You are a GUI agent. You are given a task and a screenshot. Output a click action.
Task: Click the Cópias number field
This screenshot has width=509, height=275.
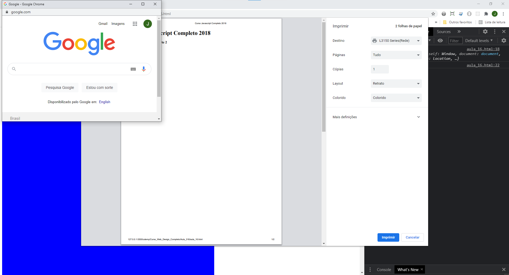pyautogui.click(x=380, y=69)
